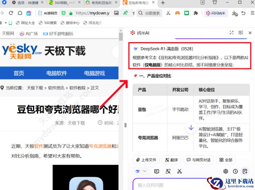Image resolution: width=255 pixels, height=190 pixels.
Task: Open the extensions puzzle icon
Action: (x=196, y=13)
